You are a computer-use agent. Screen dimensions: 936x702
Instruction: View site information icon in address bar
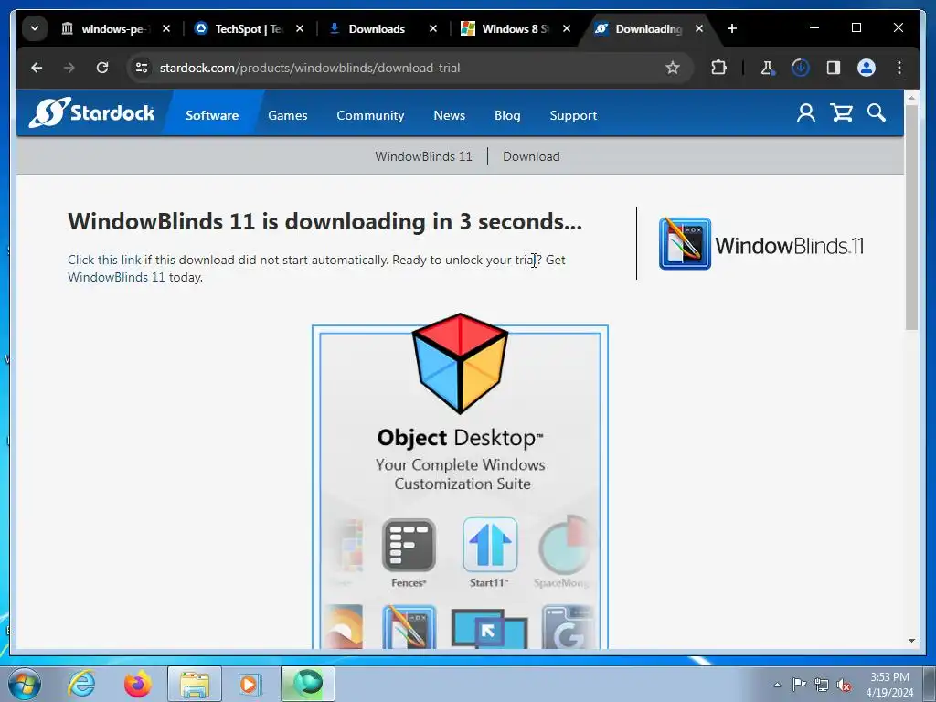[x=142, y=68]
